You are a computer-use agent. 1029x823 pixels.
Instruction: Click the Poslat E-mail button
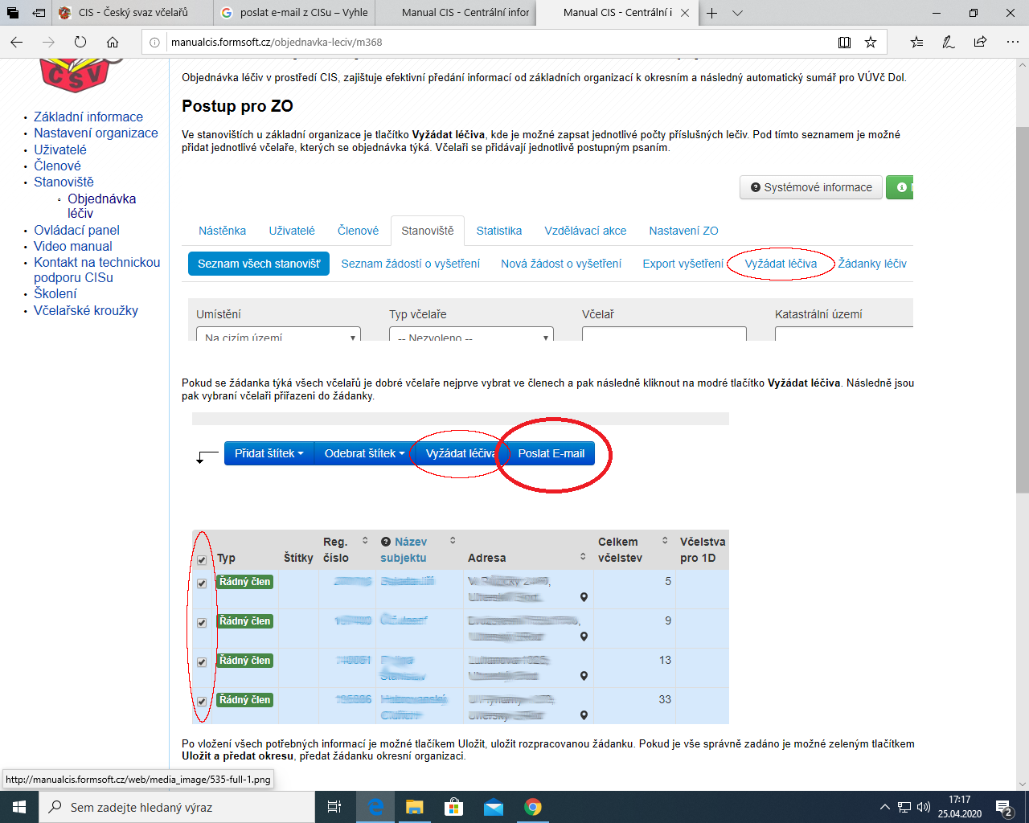pyautogui.click(x=551, y=453)
